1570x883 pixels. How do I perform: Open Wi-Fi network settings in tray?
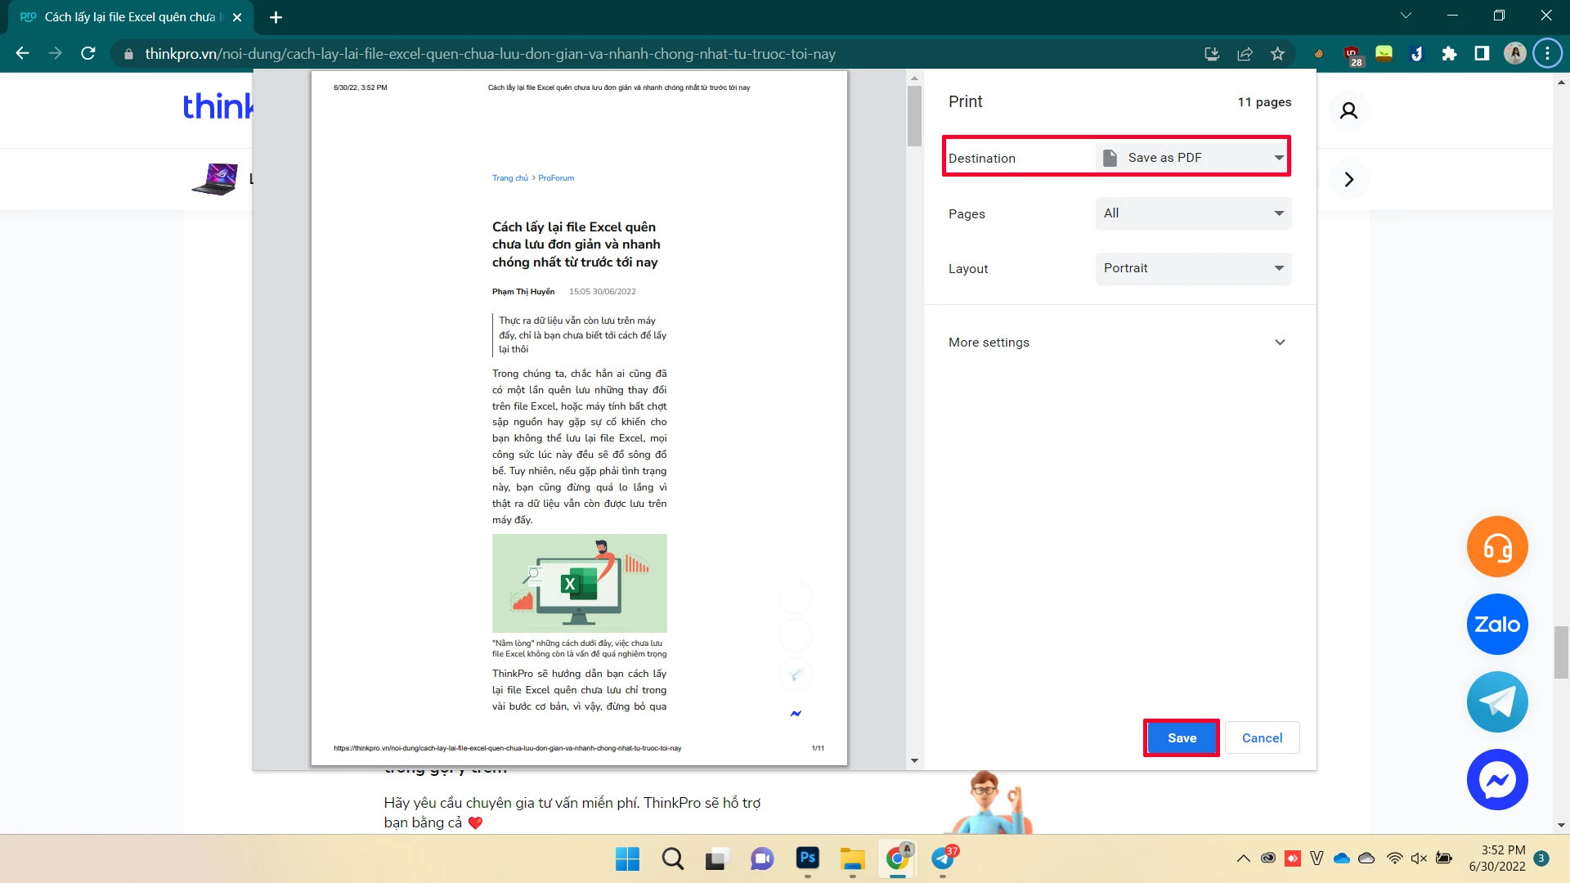[1395, 858]
